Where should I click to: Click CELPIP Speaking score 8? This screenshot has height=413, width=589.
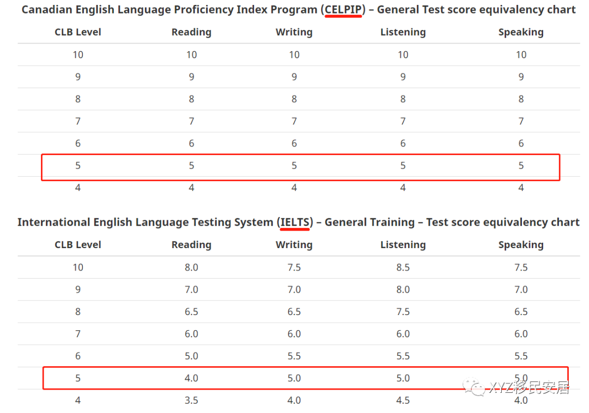(521, 99)
